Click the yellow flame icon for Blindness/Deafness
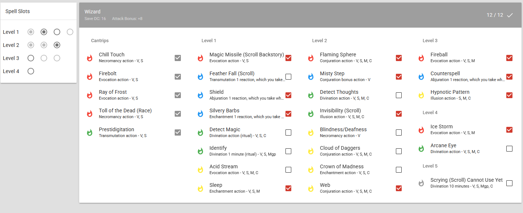 311,133
